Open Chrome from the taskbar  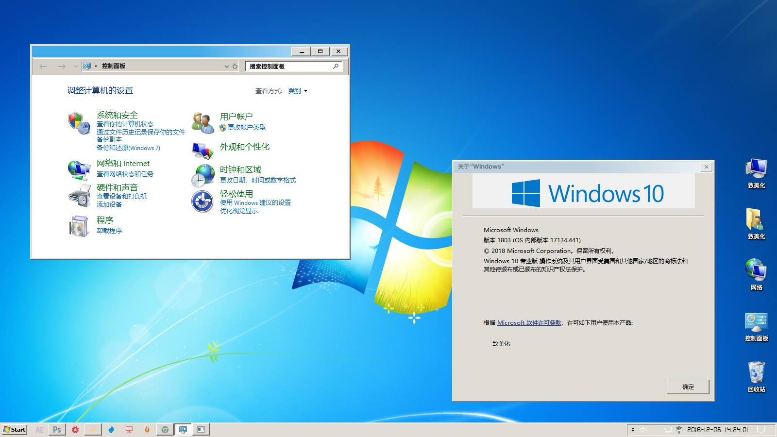click(165, 430)
